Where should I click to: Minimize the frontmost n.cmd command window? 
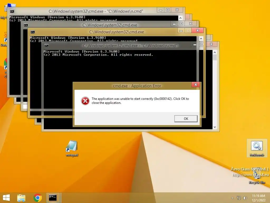point(195,44)
